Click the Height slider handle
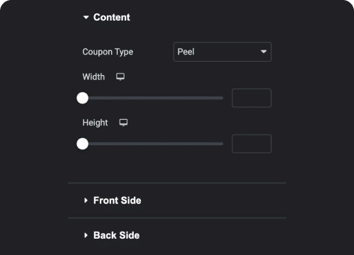 [82, 144]
